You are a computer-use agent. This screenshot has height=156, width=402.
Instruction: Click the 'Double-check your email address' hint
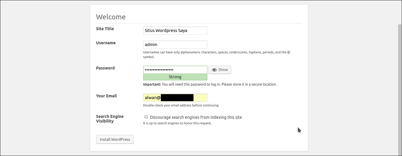(x=181, y=105)
